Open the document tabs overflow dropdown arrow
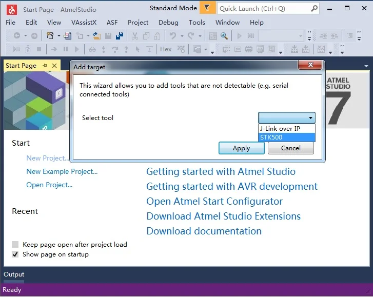 pyautogui.click(x=366, y=66)
